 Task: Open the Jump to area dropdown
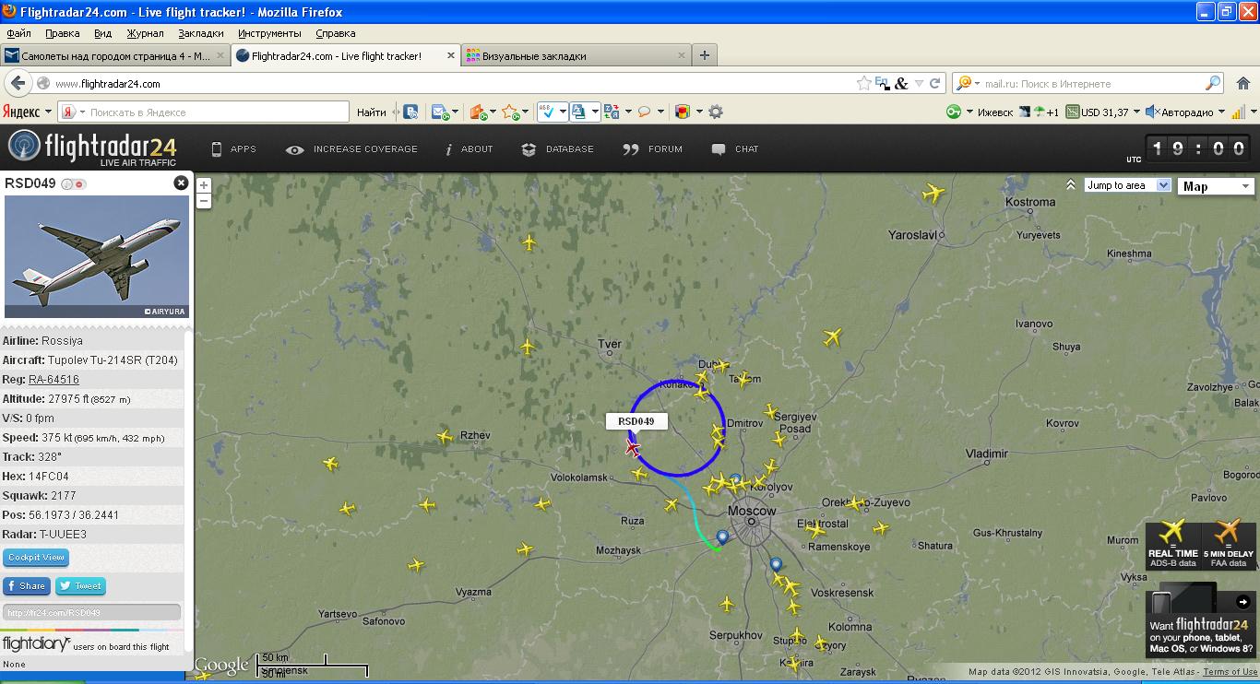coord(1127,185)
